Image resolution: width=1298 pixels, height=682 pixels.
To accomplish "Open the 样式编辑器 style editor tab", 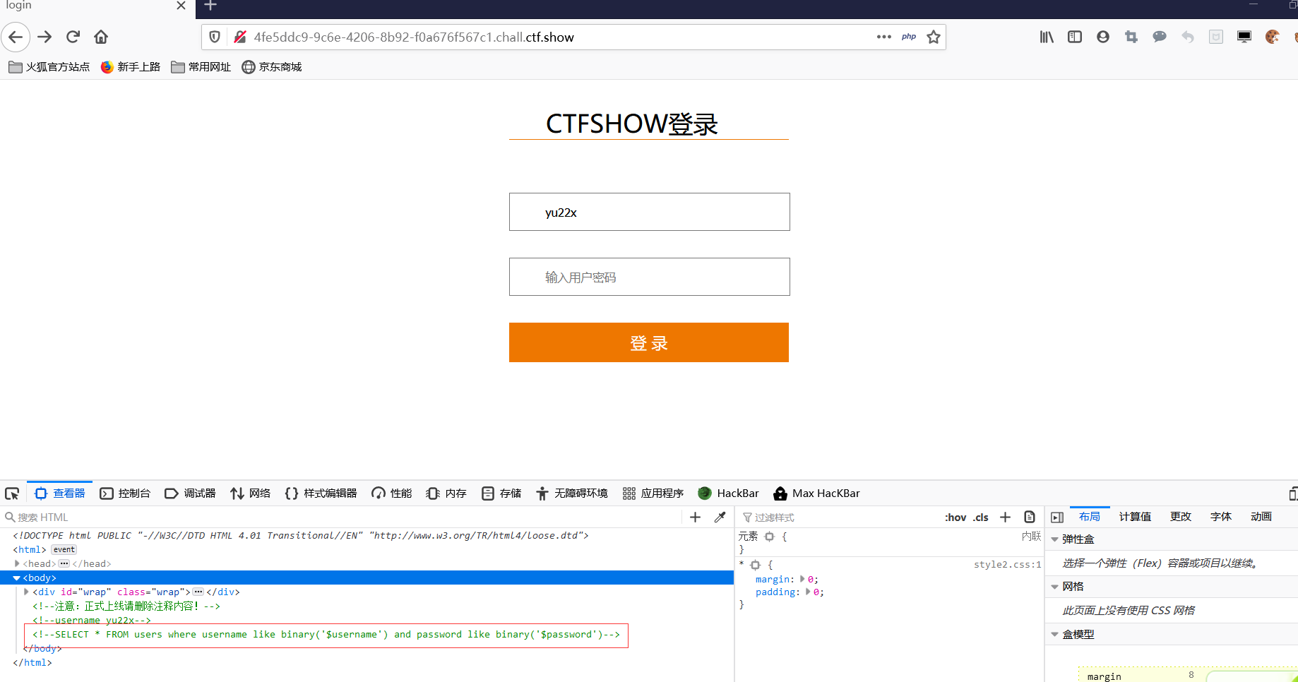I will click(321, 493).
